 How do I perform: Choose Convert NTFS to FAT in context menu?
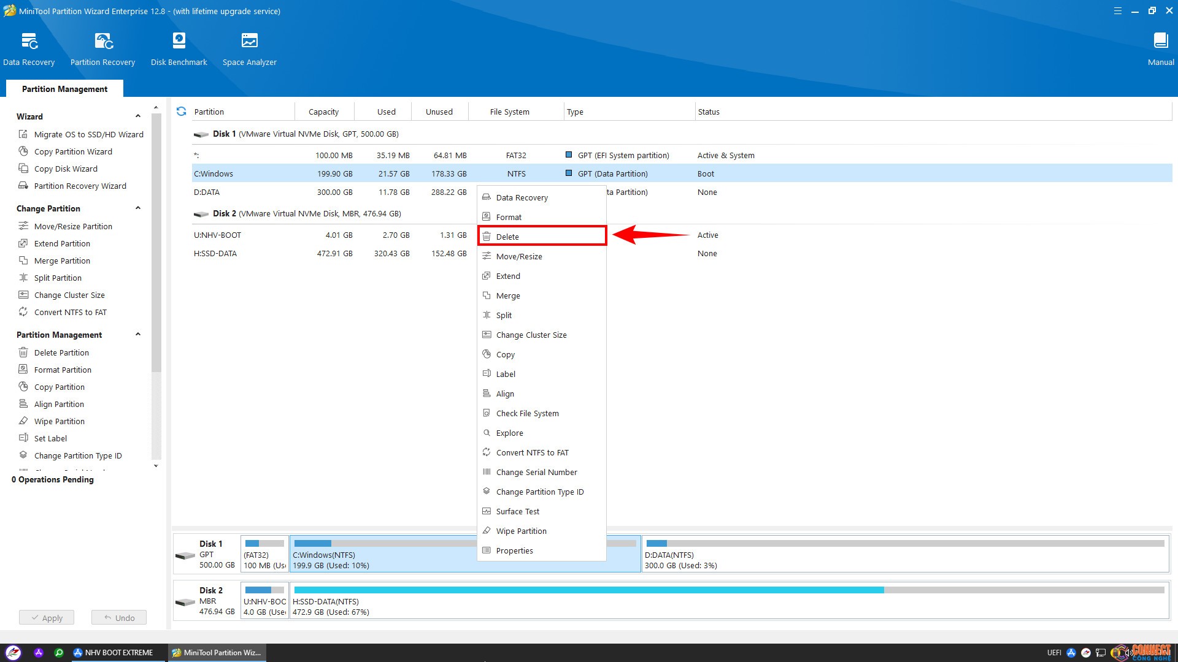click(542, 452)
